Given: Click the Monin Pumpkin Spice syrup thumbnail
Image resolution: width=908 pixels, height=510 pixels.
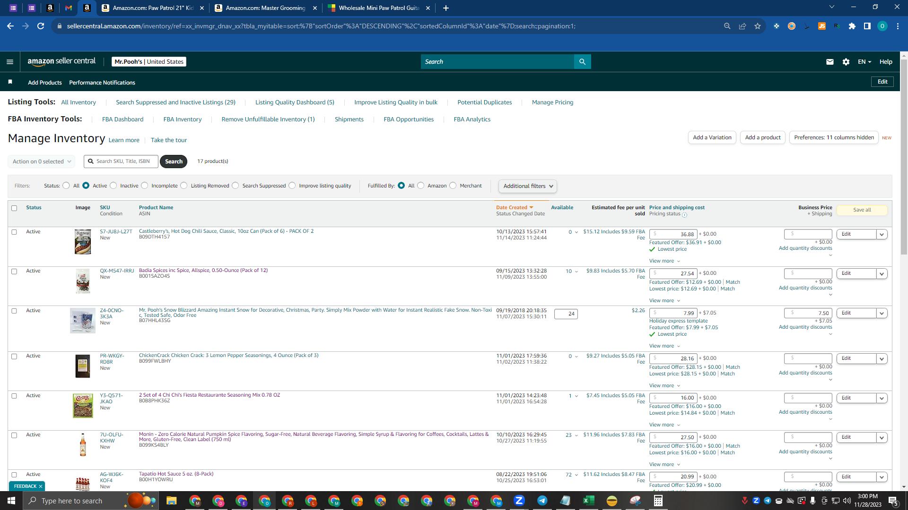Looking at the screenshot, I should click(83, 444).
